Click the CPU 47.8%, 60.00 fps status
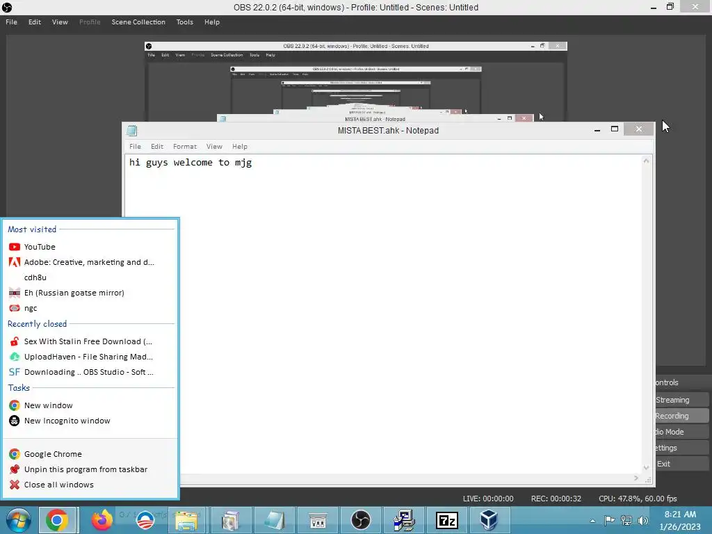This screenshot has width=712, height=534. pyautogui.click(x=638, y=499)
